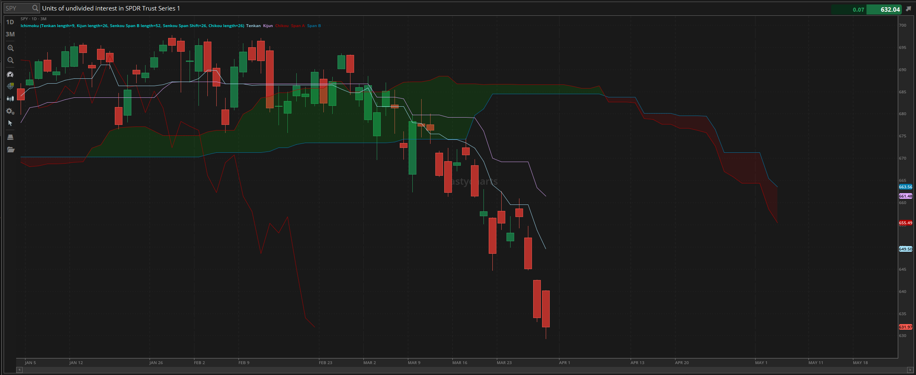Open the candlestick chart style tool
The image size is (916, 375).
pos(11,98)
